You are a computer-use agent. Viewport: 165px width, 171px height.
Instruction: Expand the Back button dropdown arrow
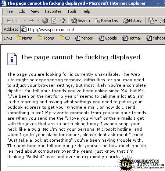[25, 21]
